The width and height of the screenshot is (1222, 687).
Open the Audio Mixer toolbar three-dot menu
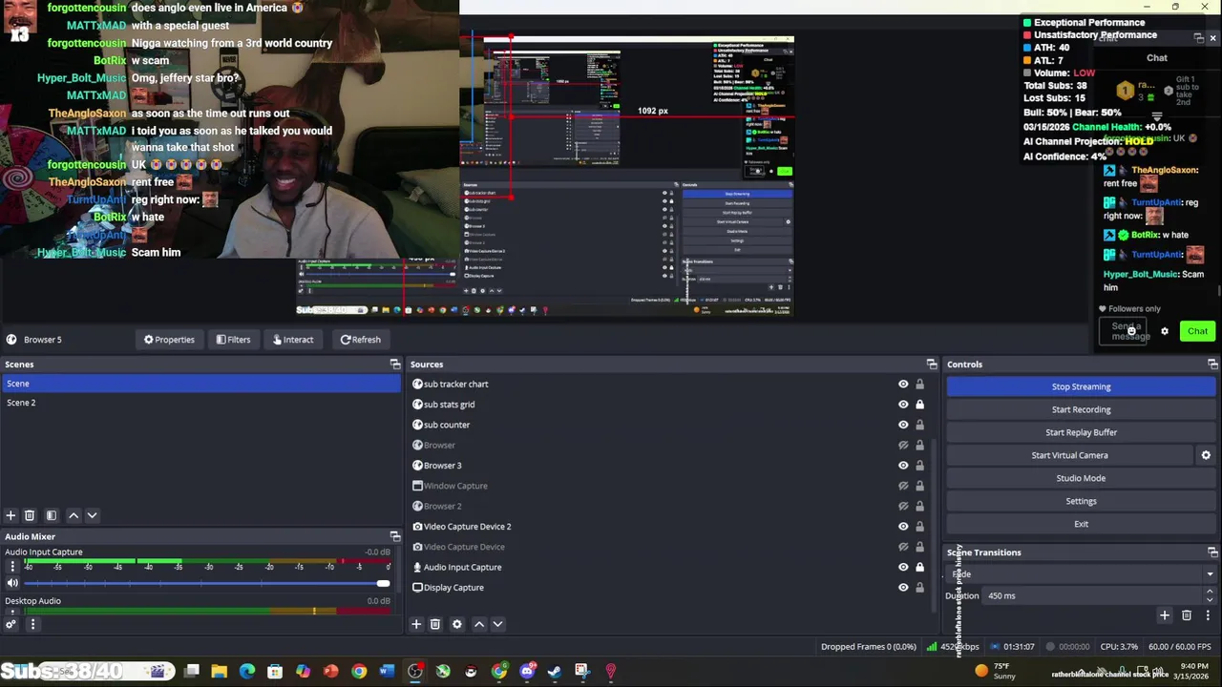[32, 624]
